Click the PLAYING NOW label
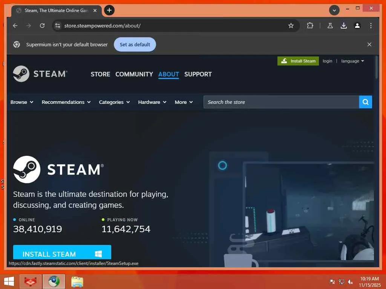 coord(123,220)
